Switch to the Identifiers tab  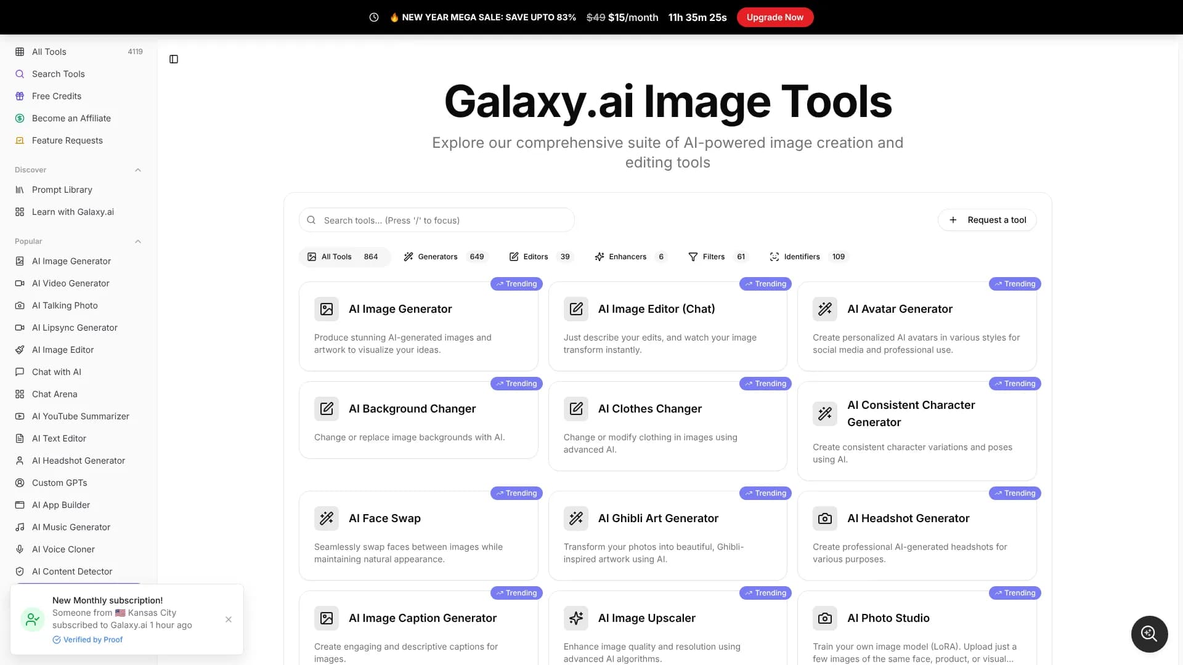pyautogui.click(x=808, y=257)
